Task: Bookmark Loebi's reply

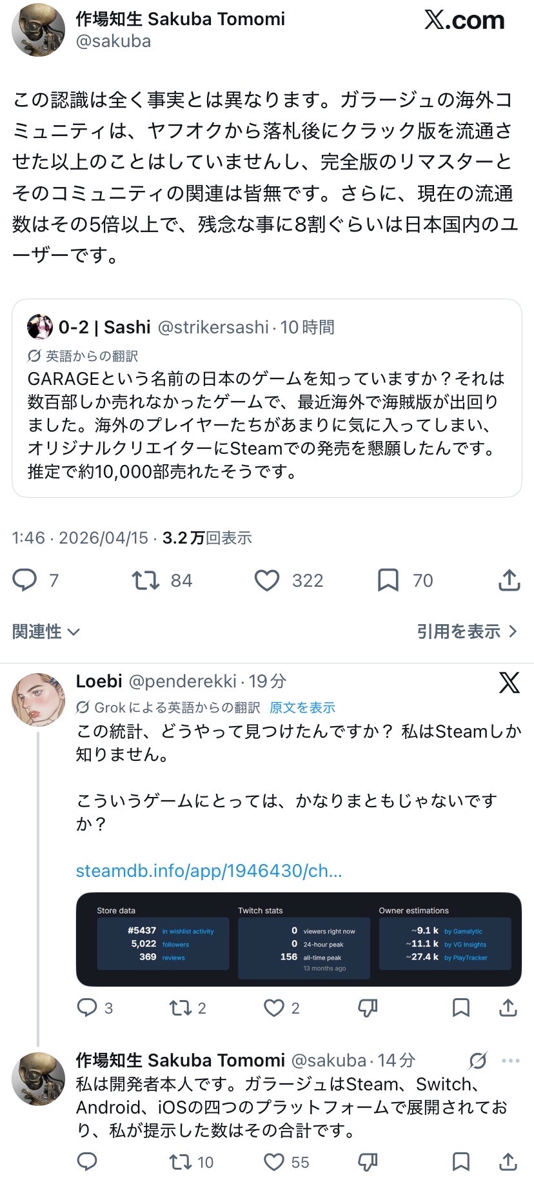Action: pyautogui.click(x=460, y=1007)
